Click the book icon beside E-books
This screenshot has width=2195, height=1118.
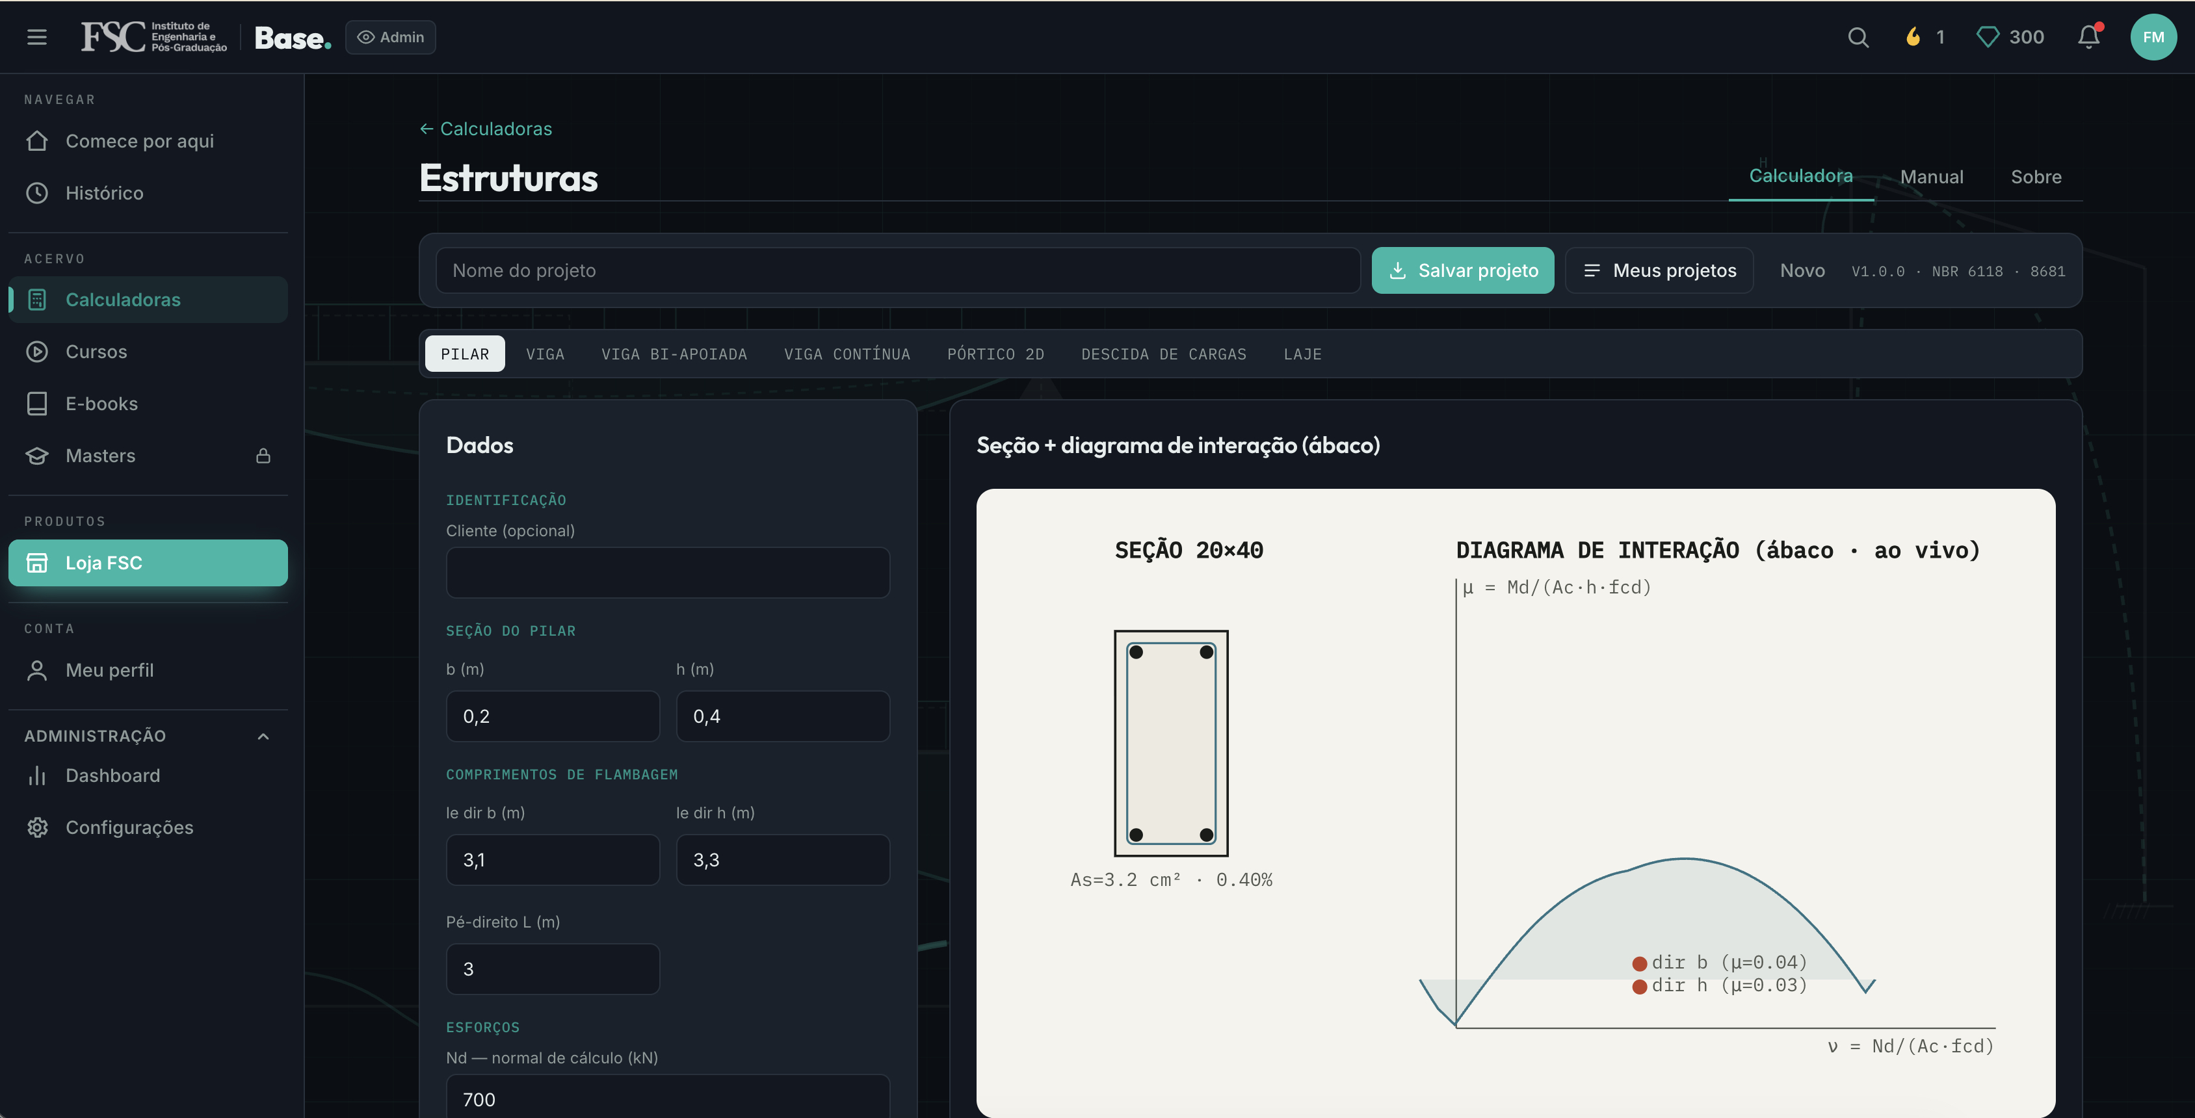point(36,403)
